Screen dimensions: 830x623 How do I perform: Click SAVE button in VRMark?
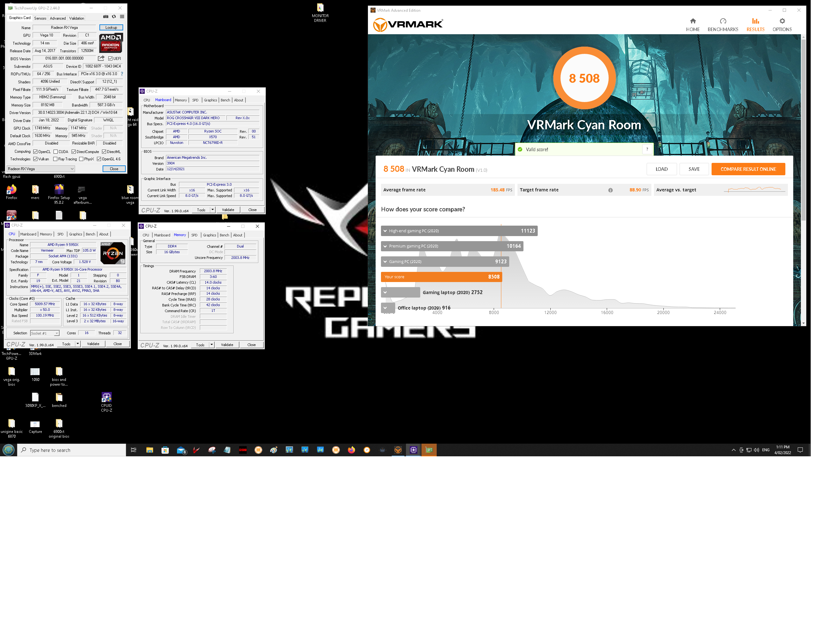(x=694, y=169)
